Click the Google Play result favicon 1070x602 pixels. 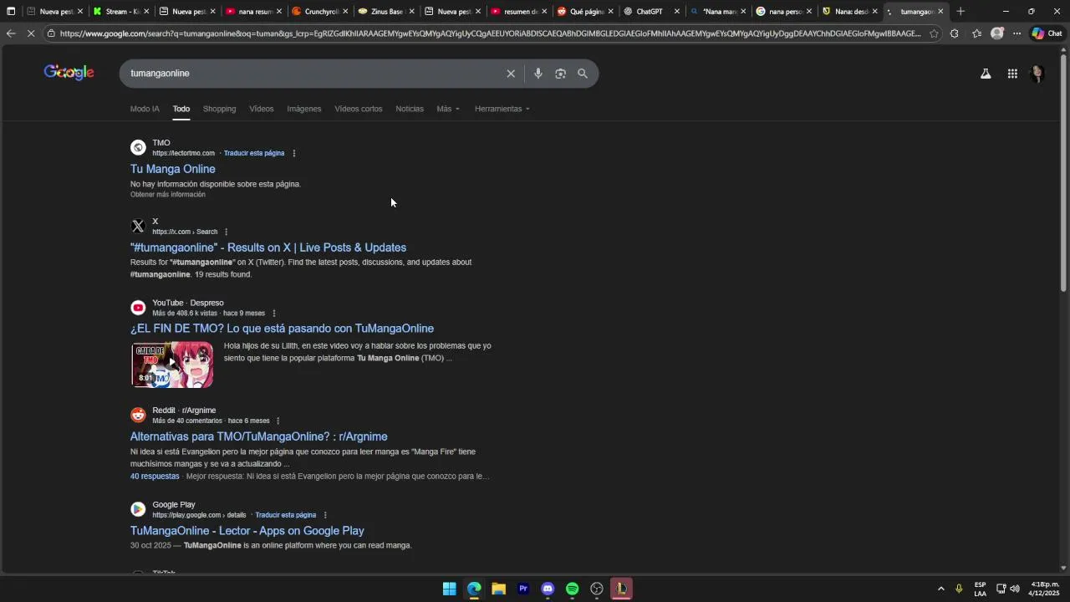click(138, 509)
